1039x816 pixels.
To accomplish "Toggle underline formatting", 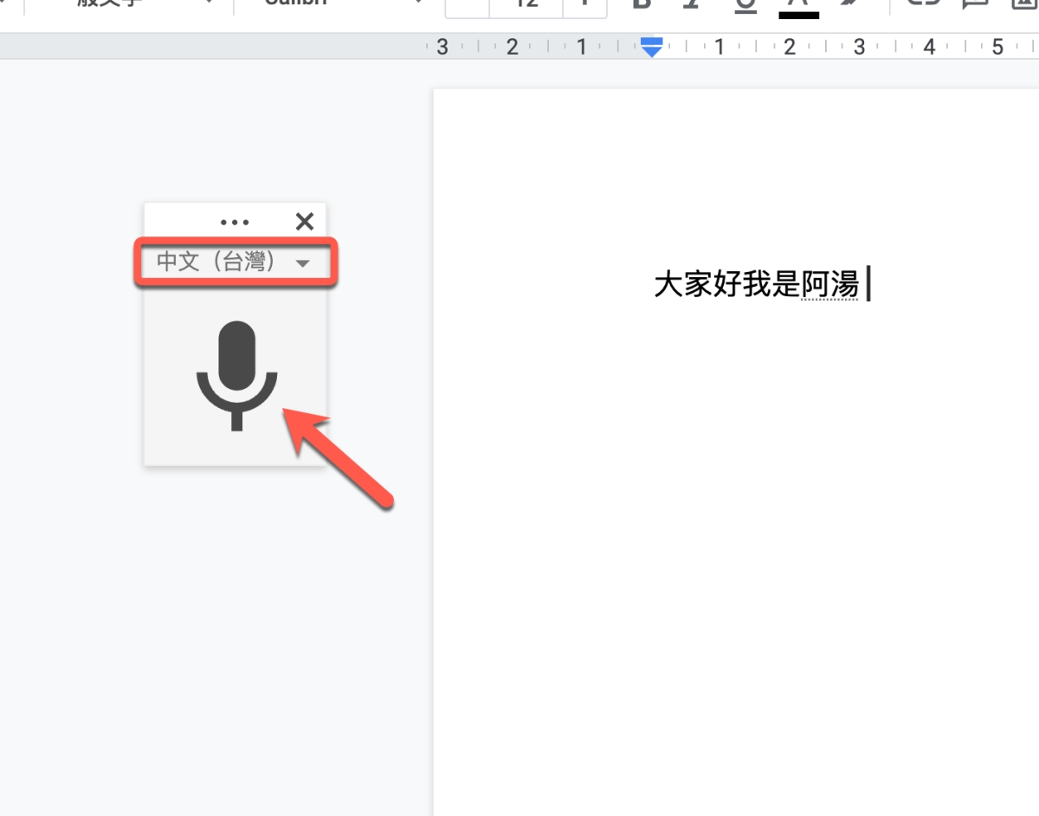I will [x=745, y=4].
